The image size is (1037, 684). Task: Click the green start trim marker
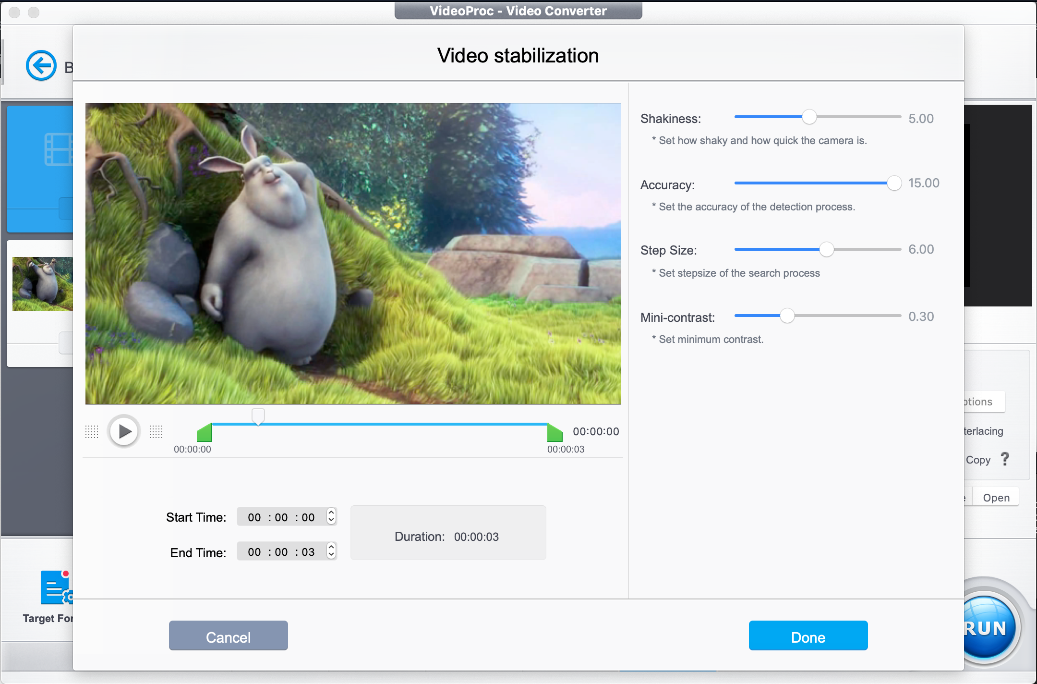click(x=205, y=432)
